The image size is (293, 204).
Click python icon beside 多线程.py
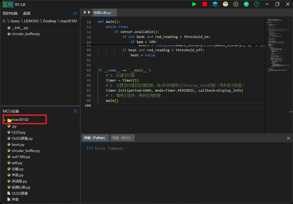tap(9, 181)
